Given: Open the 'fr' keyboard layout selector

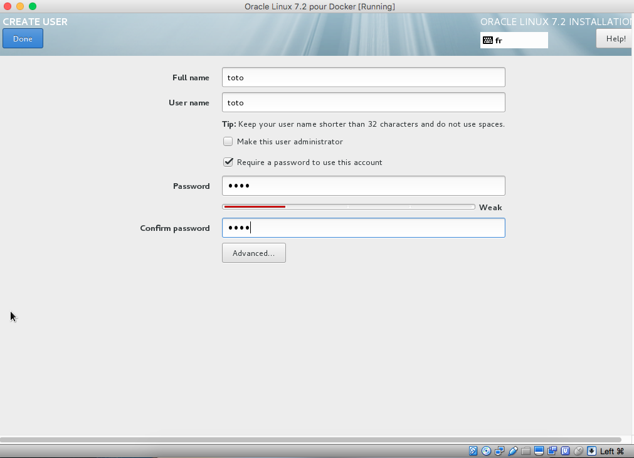Looking at the screenshot, I should click(514, 40).
